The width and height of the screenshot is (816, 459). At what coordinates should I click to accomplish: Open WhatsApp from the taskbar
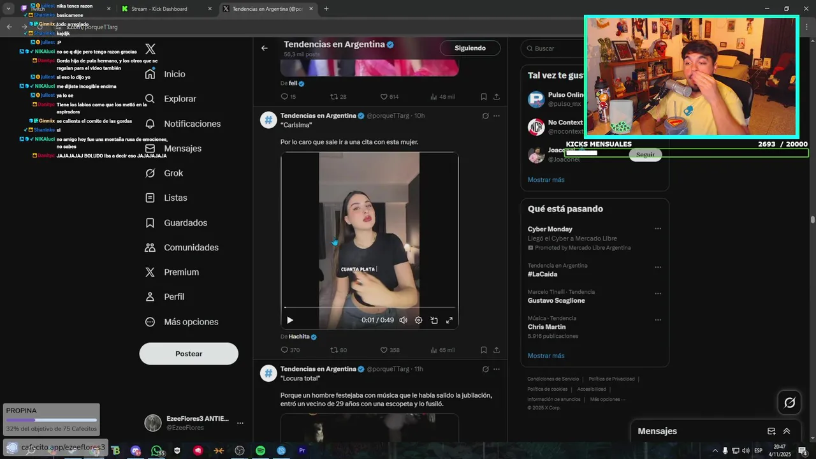156,451
